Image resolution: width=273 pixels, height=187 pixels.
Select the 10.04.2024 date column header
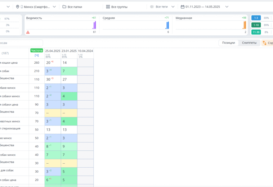click(x=85, y=51)
